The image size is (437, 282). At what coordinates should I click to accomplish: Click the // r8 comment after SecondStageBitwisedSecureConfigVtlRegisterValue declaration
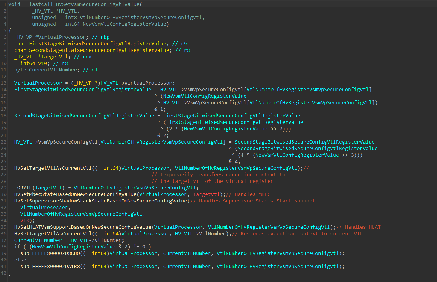(182, 50)
